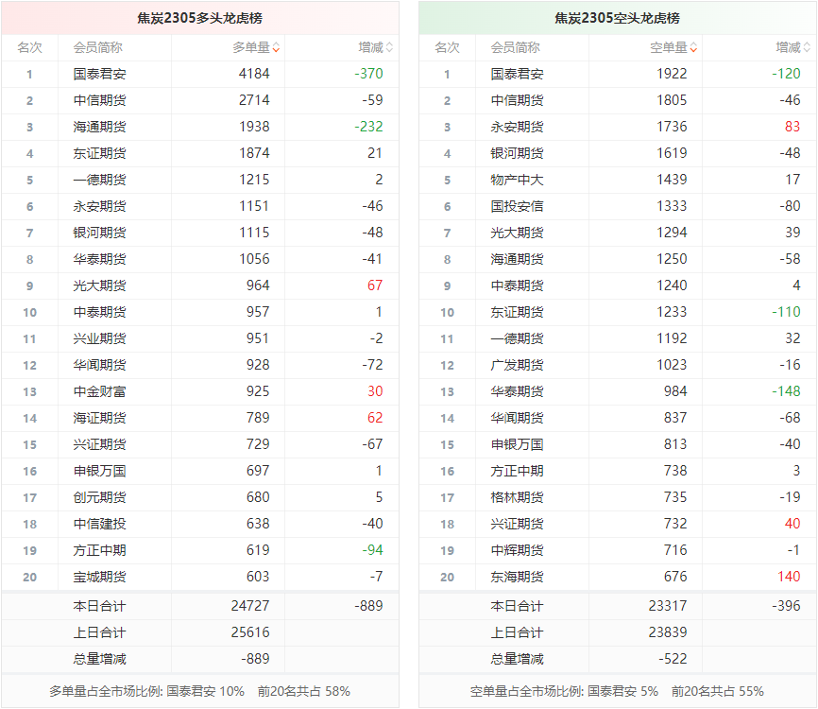The width and height of the screenshot is (818, 709).
Task: Click 格林期货 member name
Action: [517, 497]
